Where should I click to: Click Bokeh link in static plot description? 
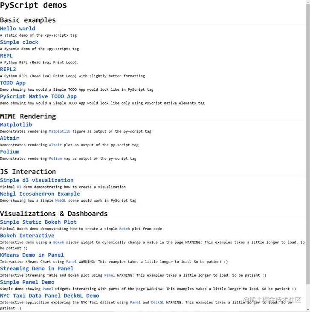[125, 229]
